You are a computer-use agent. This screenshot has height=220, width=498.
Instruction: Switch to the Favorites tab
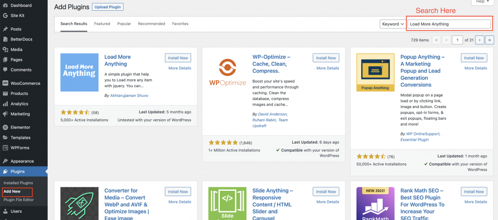(180, 24)
